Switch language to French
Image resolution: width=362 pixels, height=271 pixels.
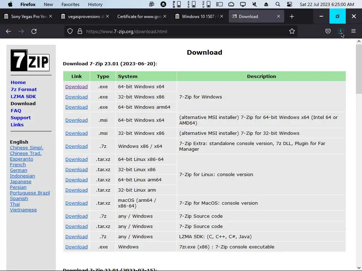click(x=18, y=165)
